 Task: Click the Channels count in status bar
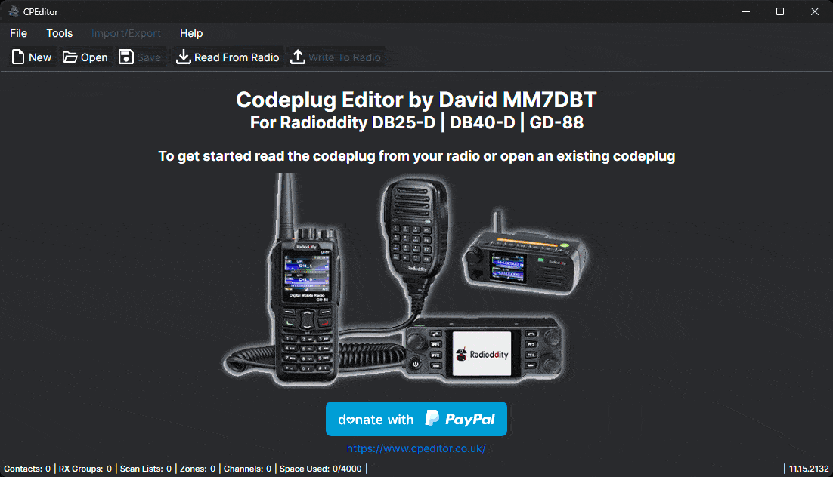click(x=247, y=469)
